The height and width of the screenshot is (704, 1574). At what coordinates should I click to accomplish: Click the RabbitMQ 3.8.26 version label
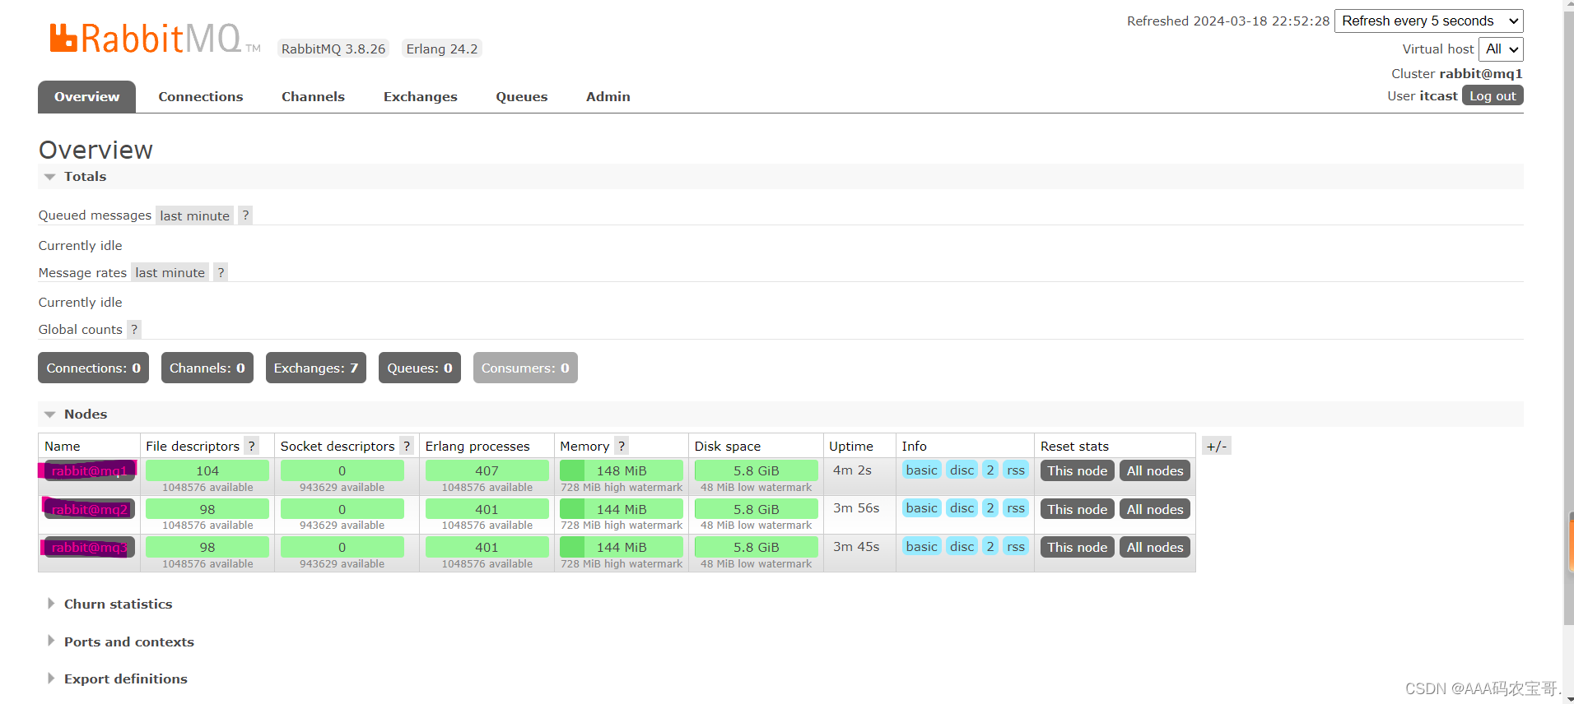pyautogui.click(x=333, y=49)
